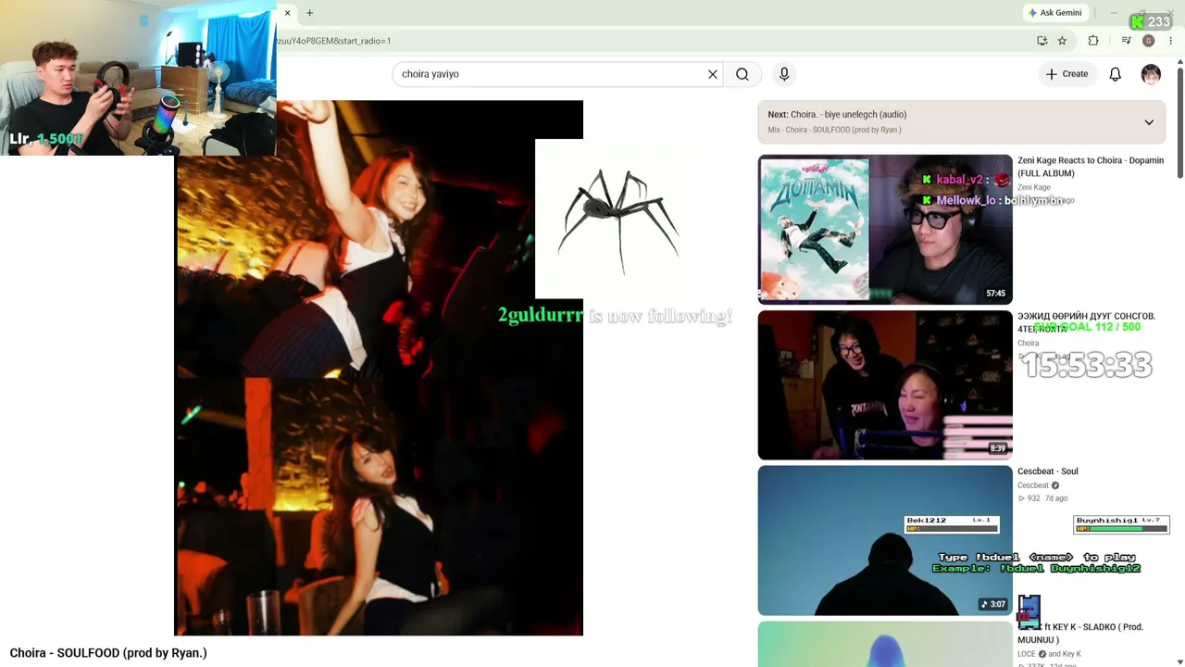Open the Chrome extensions puzzle icon

click(x=1093, y=41)
